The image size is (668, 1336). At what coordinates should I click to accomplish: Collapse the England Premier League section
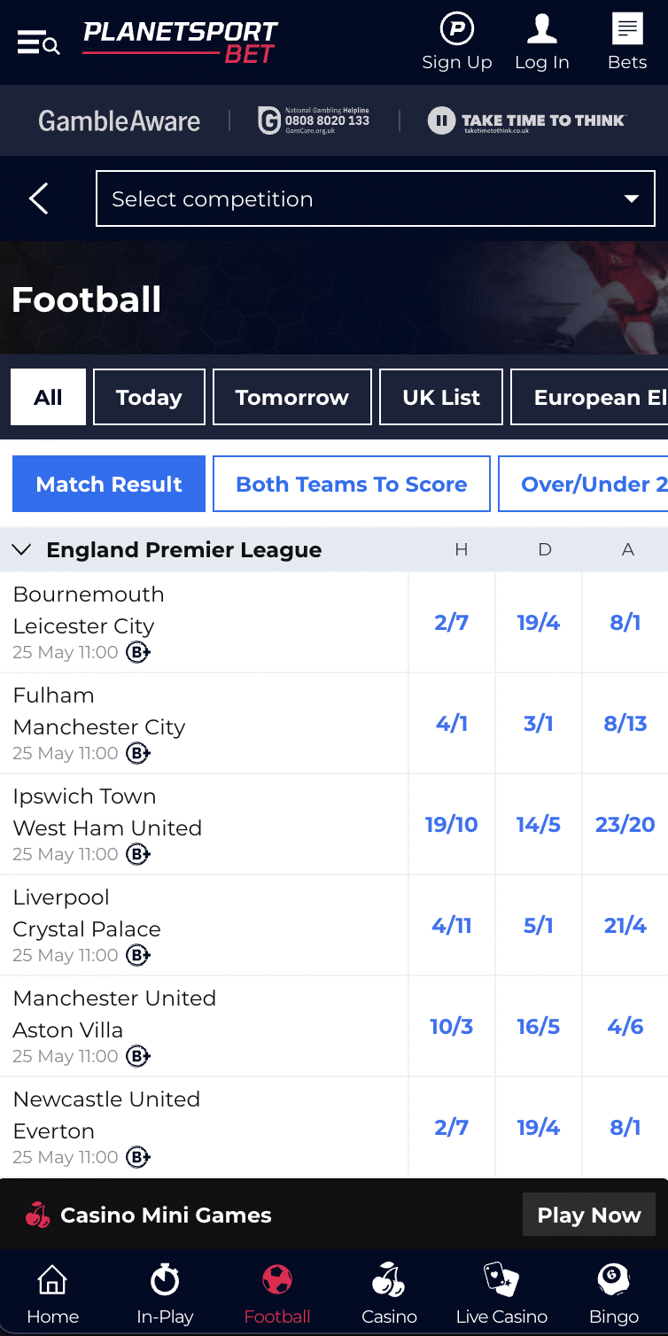(21, 549)
